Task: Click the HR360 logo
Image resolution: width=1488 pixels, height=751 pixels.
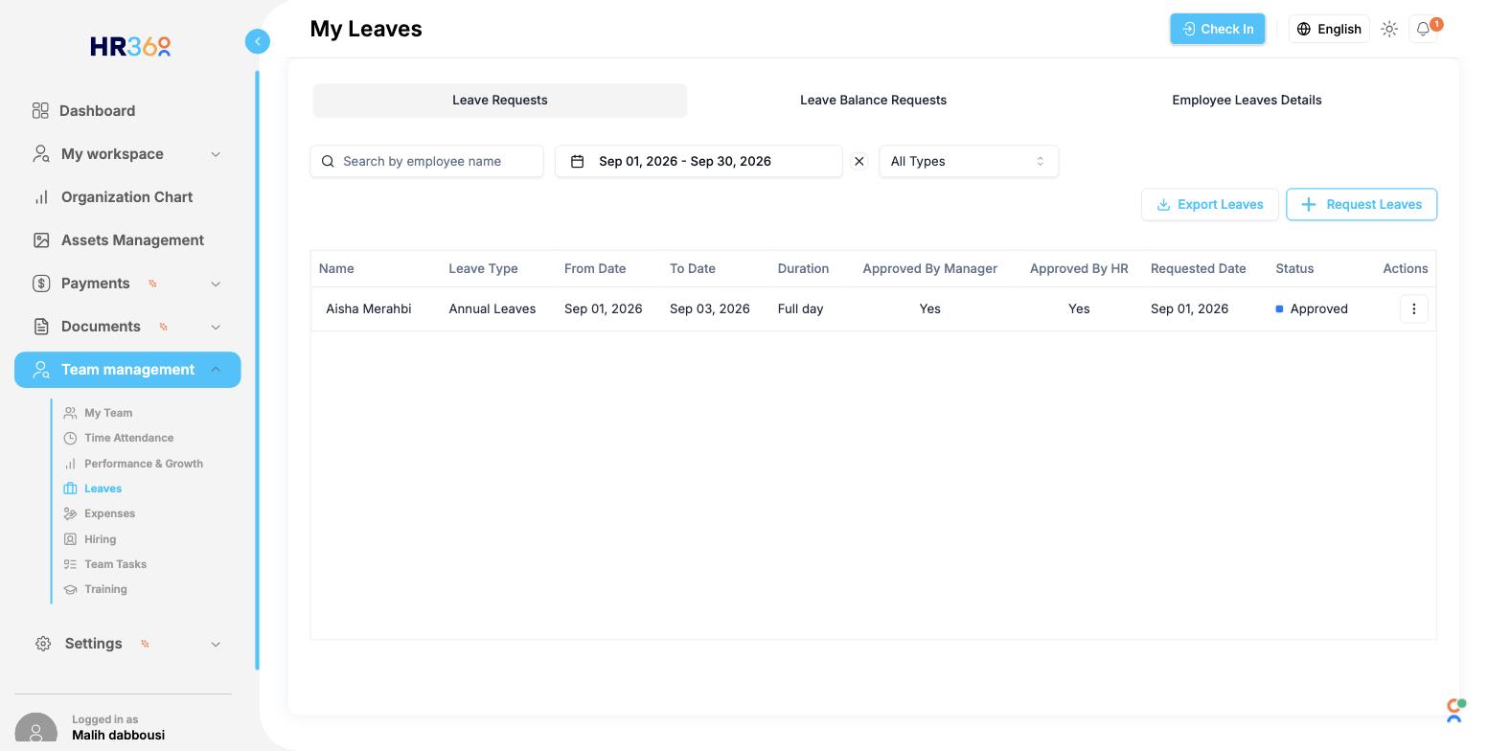Action: coord(130,46)
